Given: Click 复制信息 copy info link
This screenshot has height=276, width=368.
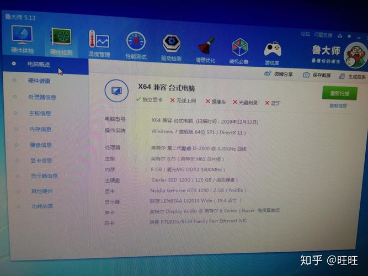Looking at the screenshot, I should [x=338, y=105].
